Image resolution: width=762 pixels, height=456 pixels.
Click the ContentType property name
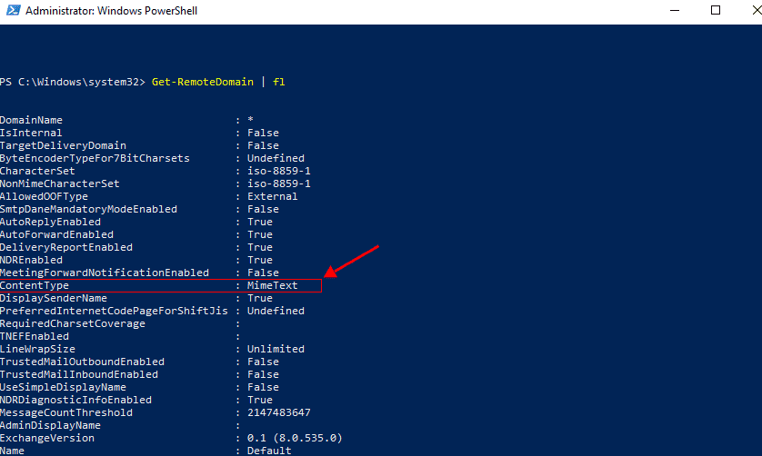tap(35, 285)
